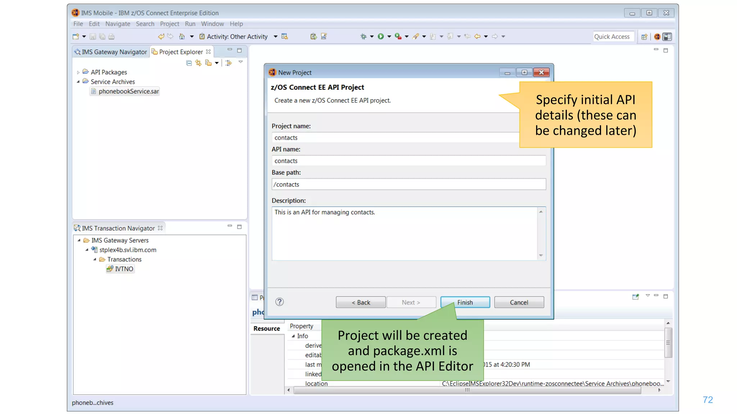Open the File menu
Viewport: 737px width, 414px height.
click(x=78, y=24)
